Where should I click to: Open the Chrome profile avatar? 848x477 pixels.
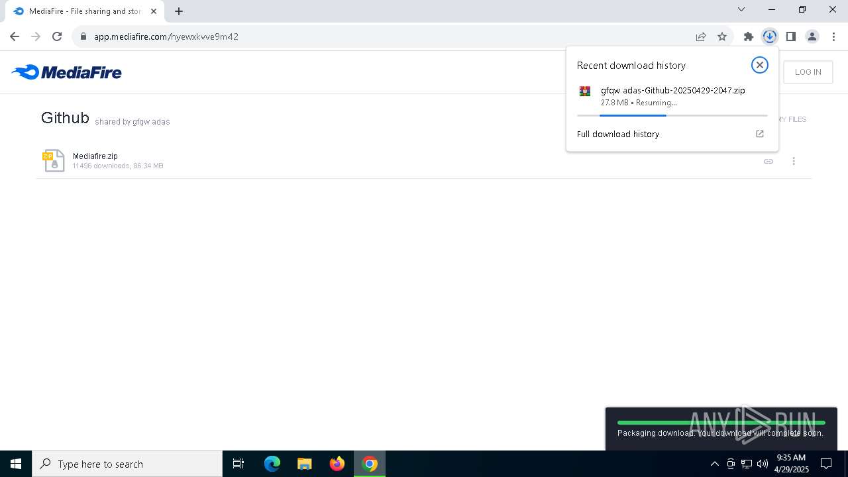812,36
